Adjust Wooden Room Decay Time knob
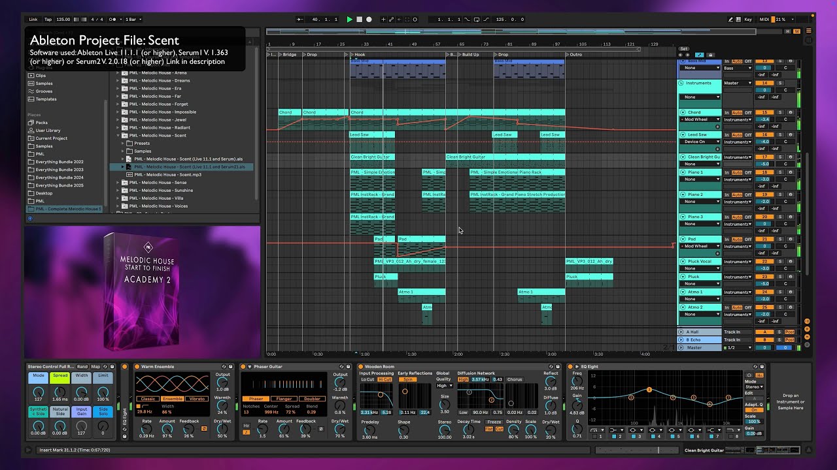This screenshot has width=837, height=470. [468, 429]
